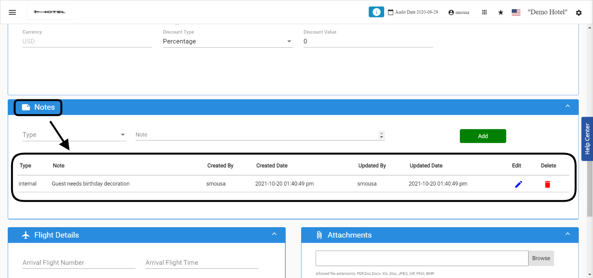This screenshot has width=593, height=278.
Task: Change language via US flag icon
Action: [x=516, y=12]
